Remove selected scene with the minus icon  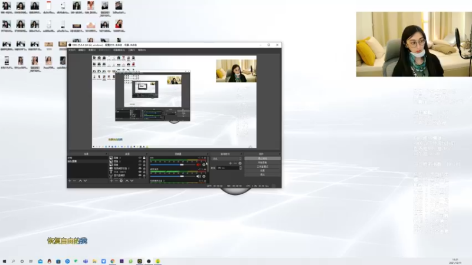[74, 181]
